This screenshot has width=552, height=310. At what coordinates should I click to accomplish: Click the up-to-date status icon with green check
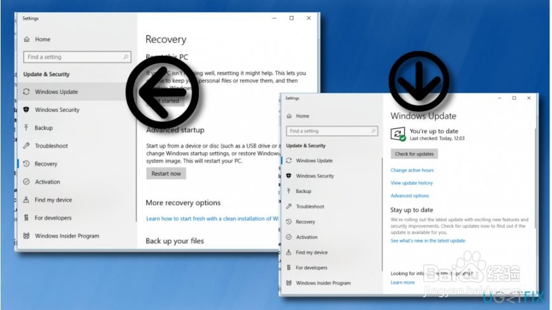click(x=398, y=134)
